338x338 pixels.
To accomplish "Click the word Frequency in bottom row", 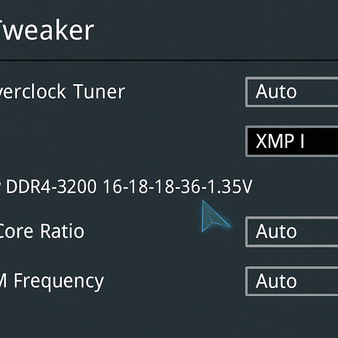I will click(x=58, y=281).
